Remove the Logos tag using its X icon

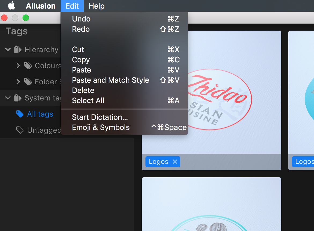click(x=175, y=161)
